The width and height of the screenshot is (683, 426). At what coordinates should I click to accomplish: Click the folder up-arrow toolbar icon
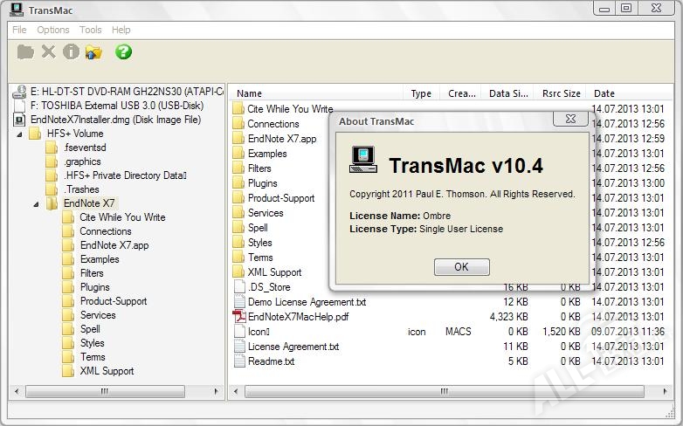coord(93,52)
